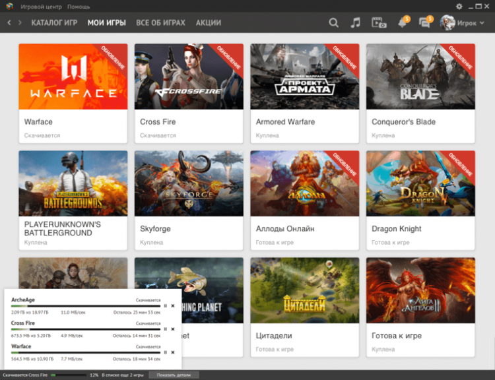Open the chat messages icon
495x380 pixels.
pyautogui.click(x=425, y=23)
